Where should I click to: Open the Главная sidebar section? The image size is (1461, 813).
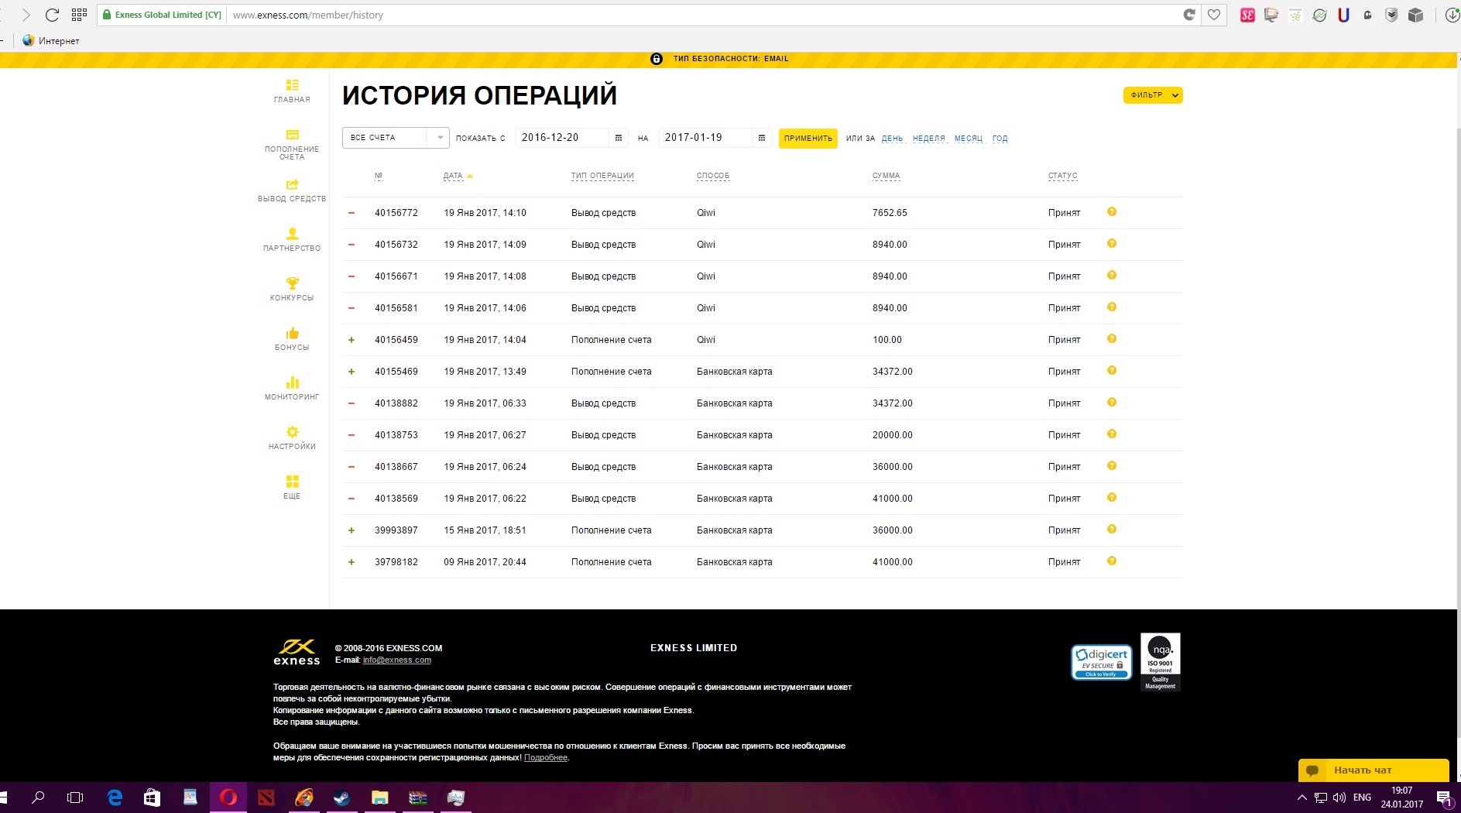tap(292, 91)
